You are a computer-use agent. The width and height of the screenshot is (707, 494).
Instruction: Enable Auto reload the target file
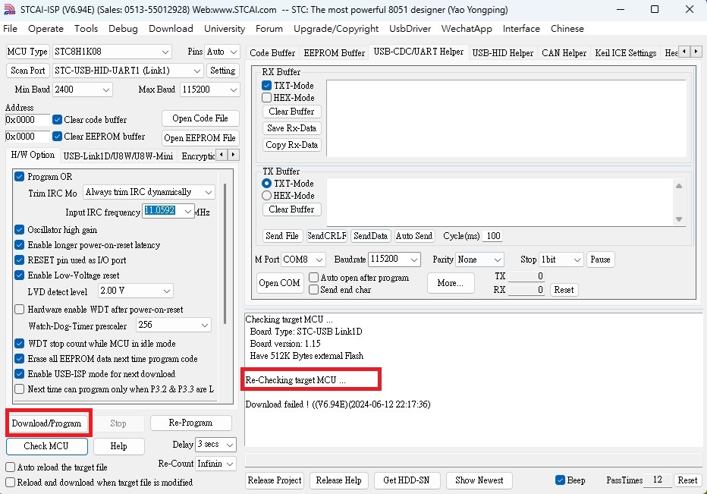pos(11,467)
